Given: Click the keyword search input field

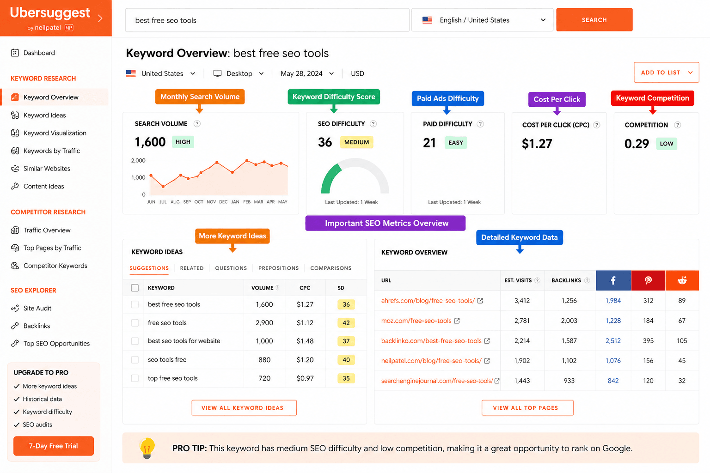Looking at the screenshot, I should (267, 20).
